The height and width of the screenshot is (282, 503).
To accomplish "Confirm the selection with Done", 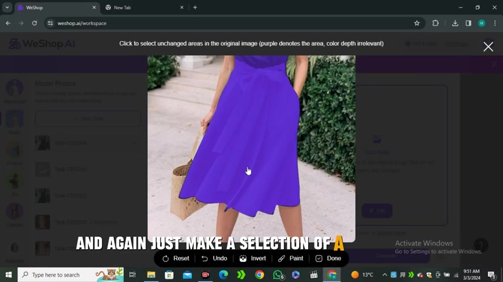I will click(x=328, y=258).
